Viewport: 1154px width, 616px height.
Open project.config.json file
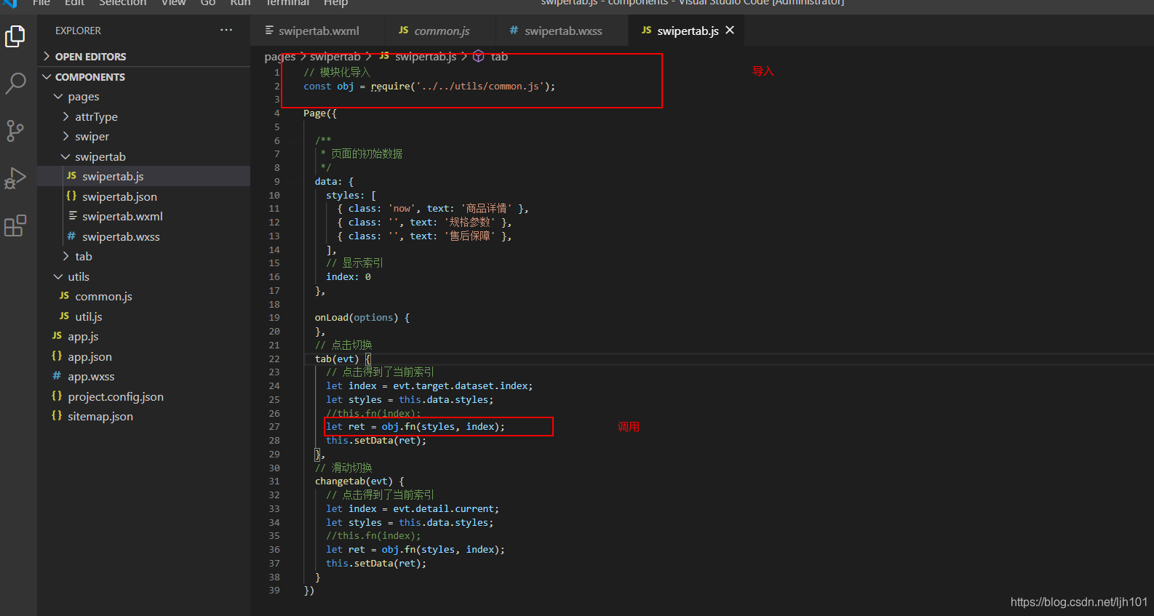click(143, 396)
